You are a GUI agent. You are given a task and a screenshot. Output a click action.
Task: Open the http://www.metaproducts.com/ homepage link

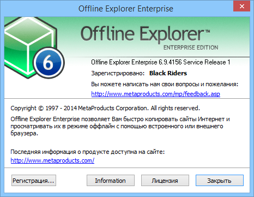tap(52, 160)
